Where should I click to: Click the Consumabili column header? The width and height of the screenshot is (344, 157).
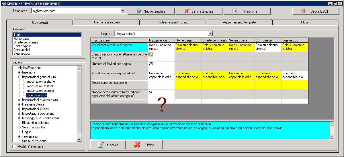(x=268, y=40)
